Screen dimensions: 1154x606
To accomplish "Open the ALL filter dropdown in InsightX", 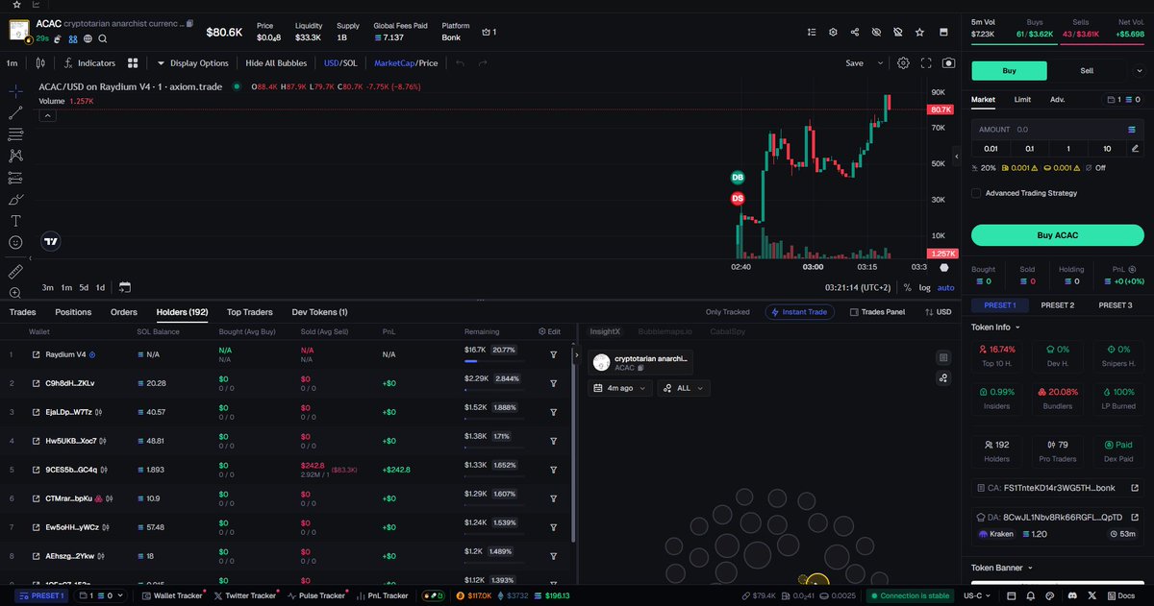I will pos(684,388).
